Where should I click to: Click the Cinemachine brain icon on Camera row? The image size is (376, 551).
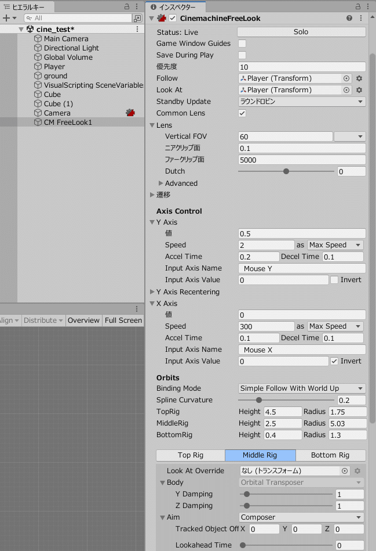click(x=130, y=113)
